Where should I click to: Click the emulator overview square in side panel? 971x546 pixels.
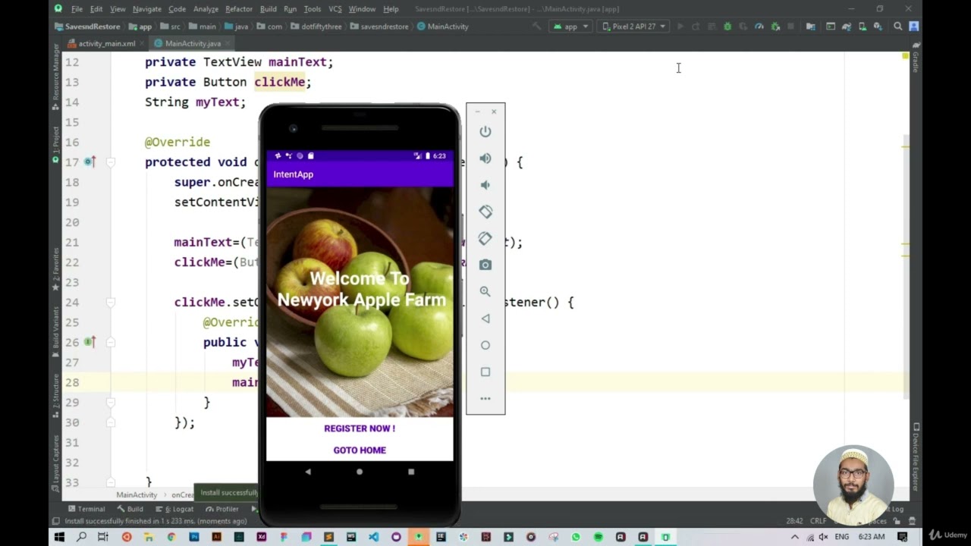pos(485,372)
